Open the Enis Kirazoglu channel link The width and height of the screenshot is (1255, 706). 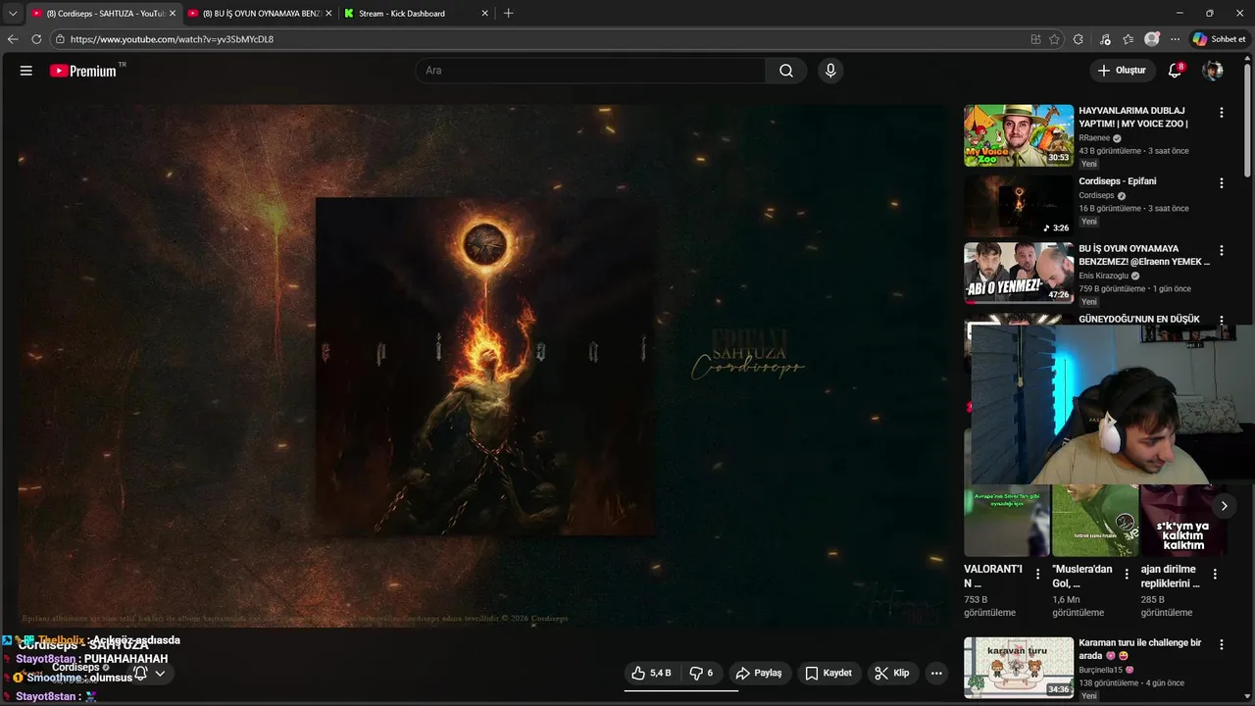click(x=1105, y=277)
